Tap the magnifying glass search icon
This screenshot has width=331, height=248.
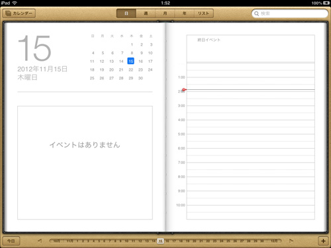pos(256,14)
